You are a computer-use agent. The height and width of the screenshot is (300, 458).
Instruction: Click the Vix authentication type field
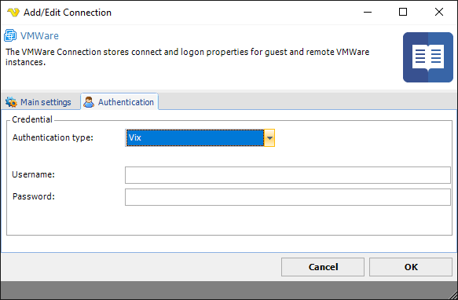[195, 137]
